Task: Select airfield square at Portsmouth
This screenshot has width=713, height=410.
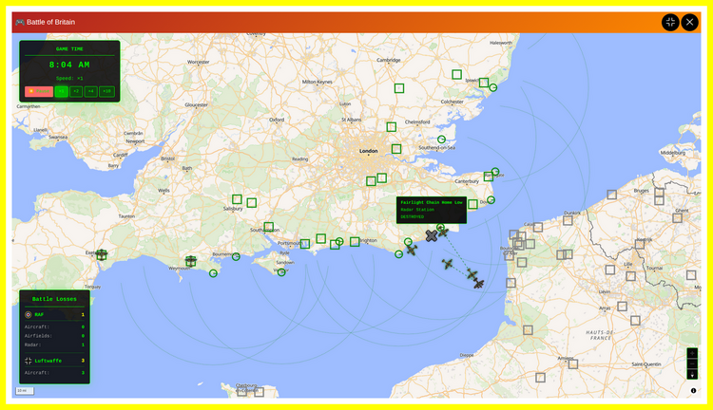Action: pyautogui.click(x=305, y=244)
